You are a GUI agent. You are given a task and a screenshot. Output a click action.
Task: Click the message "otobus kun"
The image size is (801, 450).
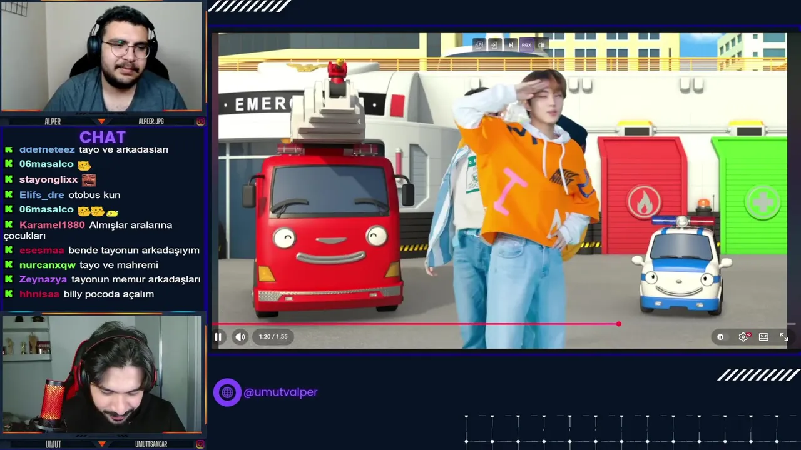(94, 195)
